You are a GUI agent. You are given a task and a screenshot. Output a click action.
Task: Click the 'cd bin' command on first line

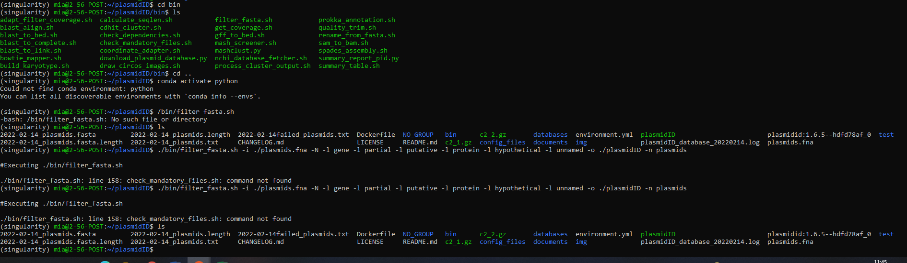tap(169, 5)
